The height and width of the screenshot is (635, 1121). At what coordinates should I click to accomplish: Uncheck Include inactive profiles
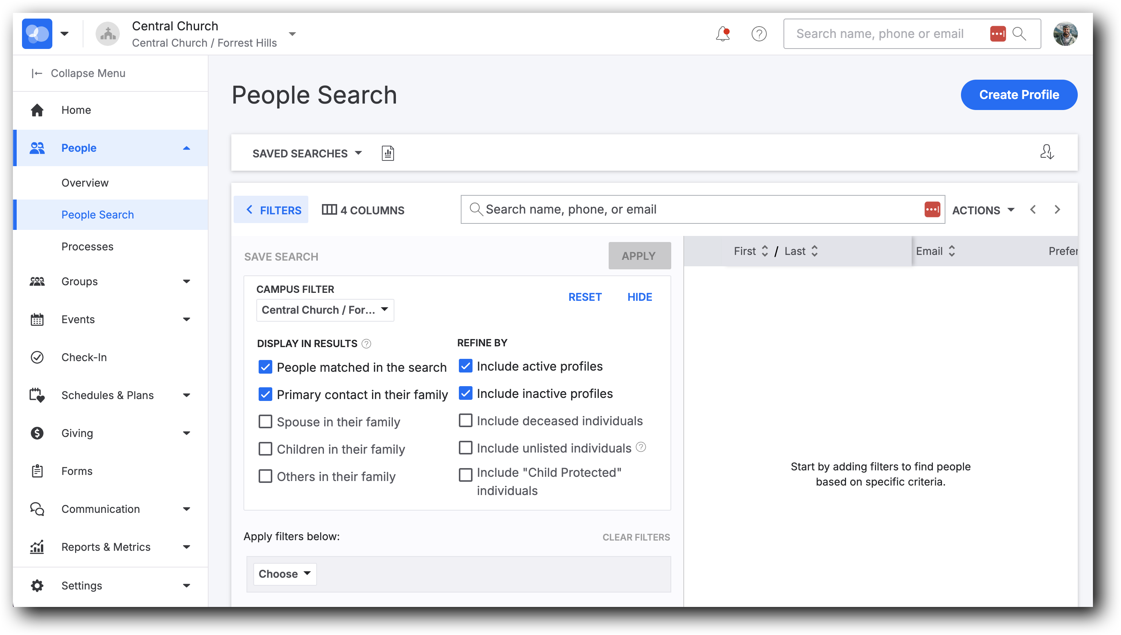click(x=465, y=393)
